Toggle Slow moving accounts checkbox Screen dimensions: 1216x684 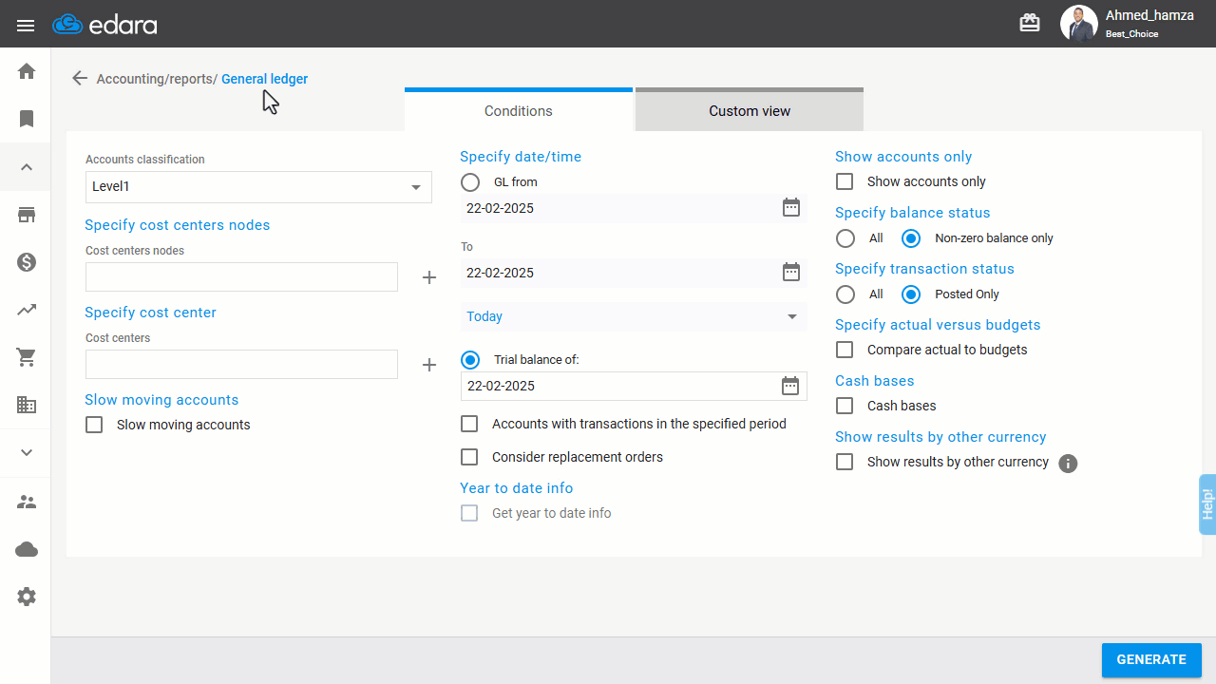point(94,425)
